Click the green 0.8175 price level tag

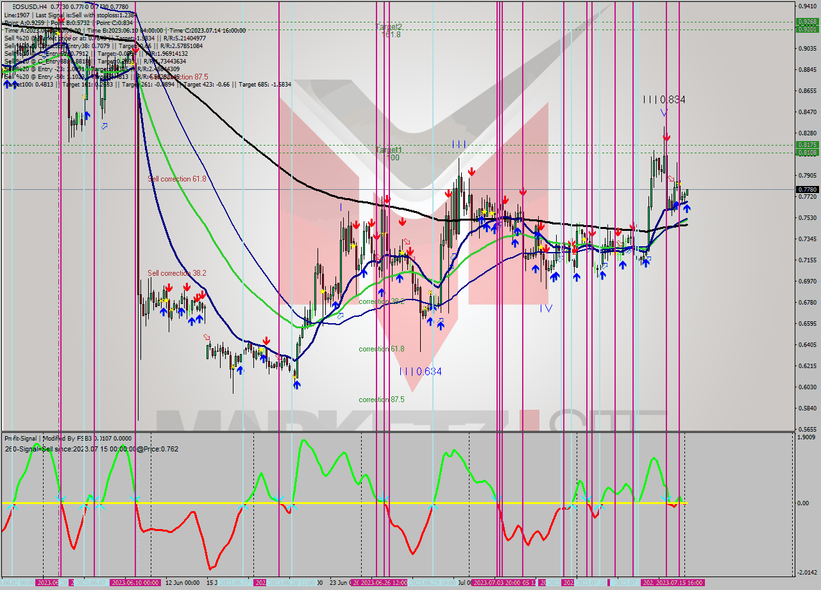[x=807, y=145]
